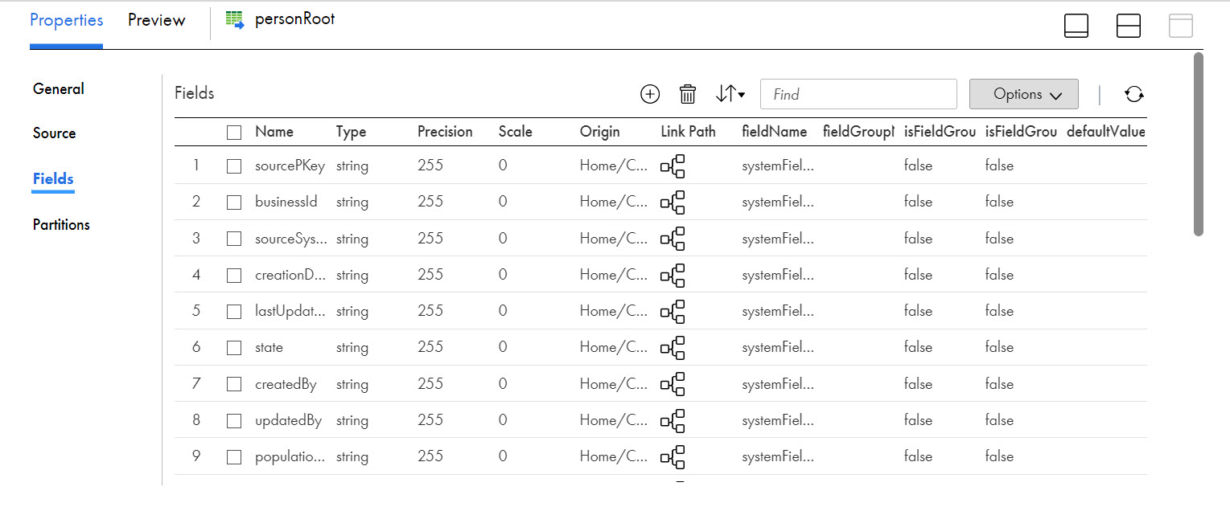
Task: Click the updatedBy field name
Action: point(289,420)
